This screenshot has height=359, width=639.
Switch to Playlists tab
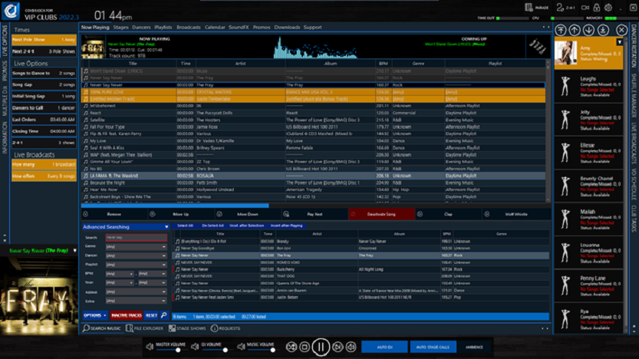coord(163,28)
